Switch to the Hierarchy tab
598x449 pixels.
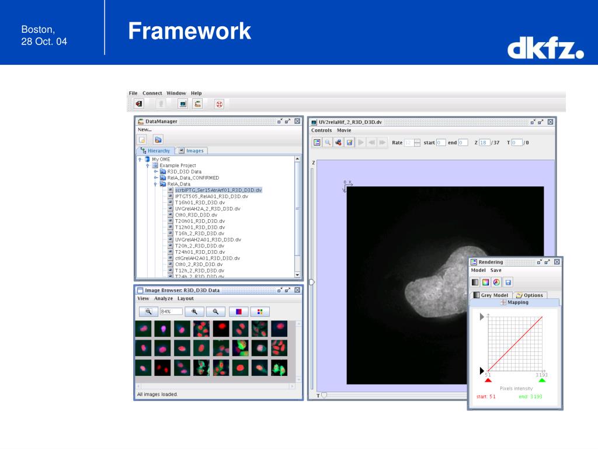click(x=155, y=151)
